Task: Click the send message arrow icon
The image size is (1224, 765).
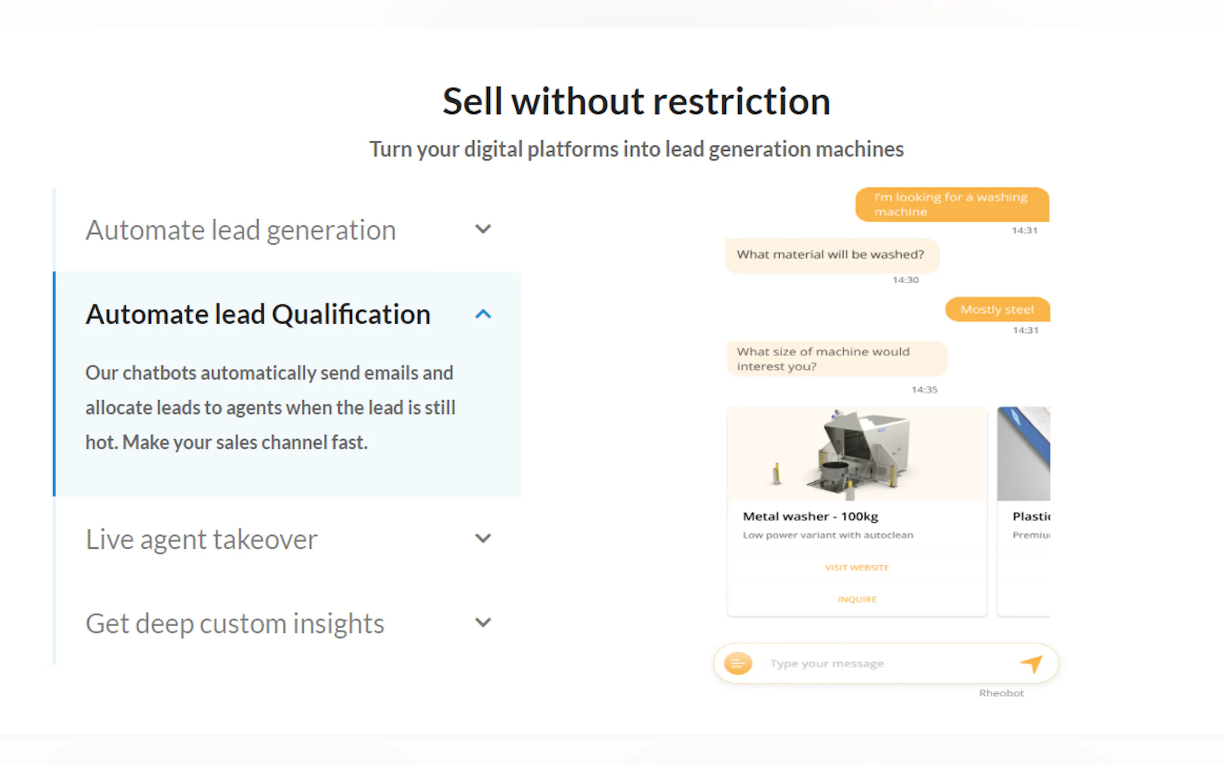Action: click(x=1031, y=663)
